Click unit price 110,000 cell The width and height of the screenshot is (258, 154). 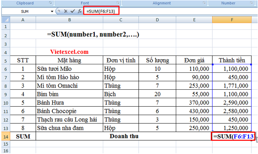[x=194, y=69]
